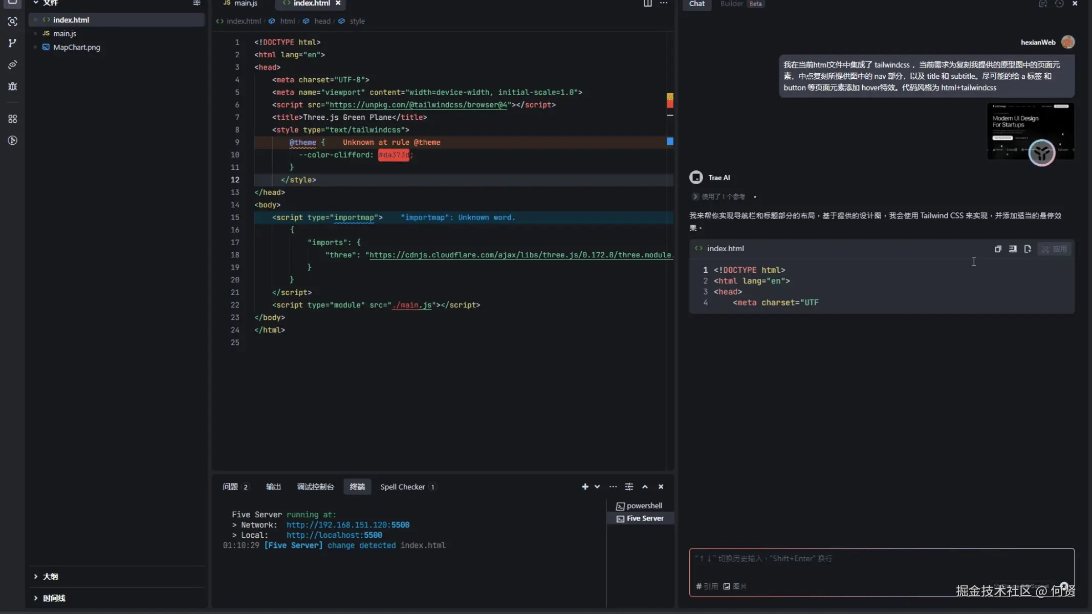Open the http://localhost:5500 link in terminal
The image size is (1092, 614).
tap(334, 535)
